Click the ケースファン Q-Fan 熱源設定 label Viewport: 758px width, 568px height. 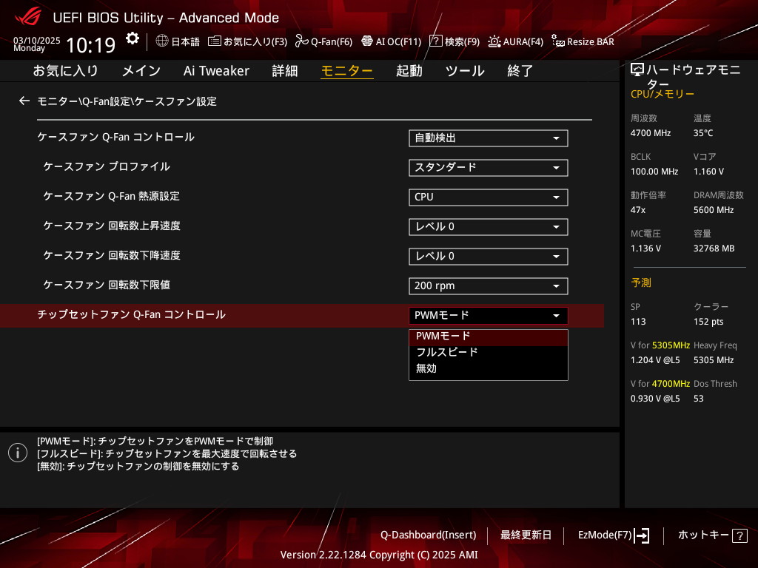point(111,196)
